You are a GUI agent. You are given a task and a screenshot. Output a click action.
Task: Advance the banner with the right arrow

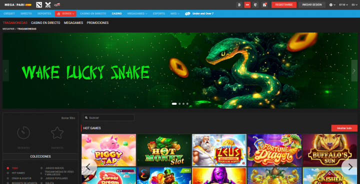pyautogui.click(x=354, y=71)
